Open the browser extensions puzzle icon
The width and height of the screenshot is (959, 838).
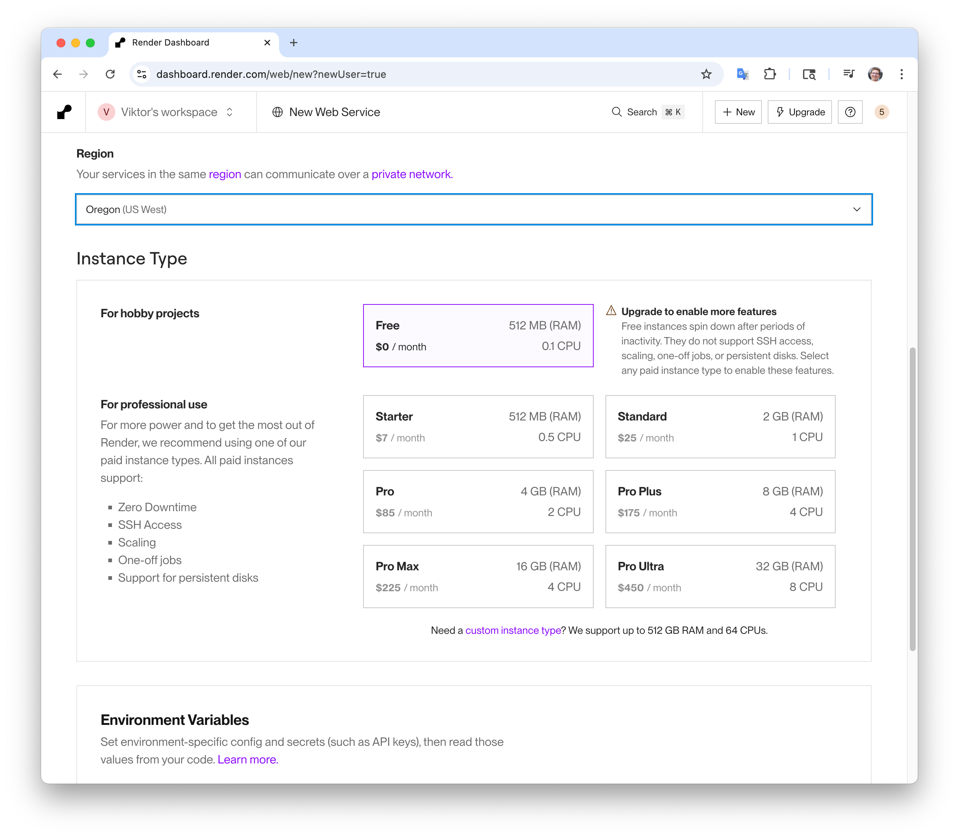tap(769, 74)
